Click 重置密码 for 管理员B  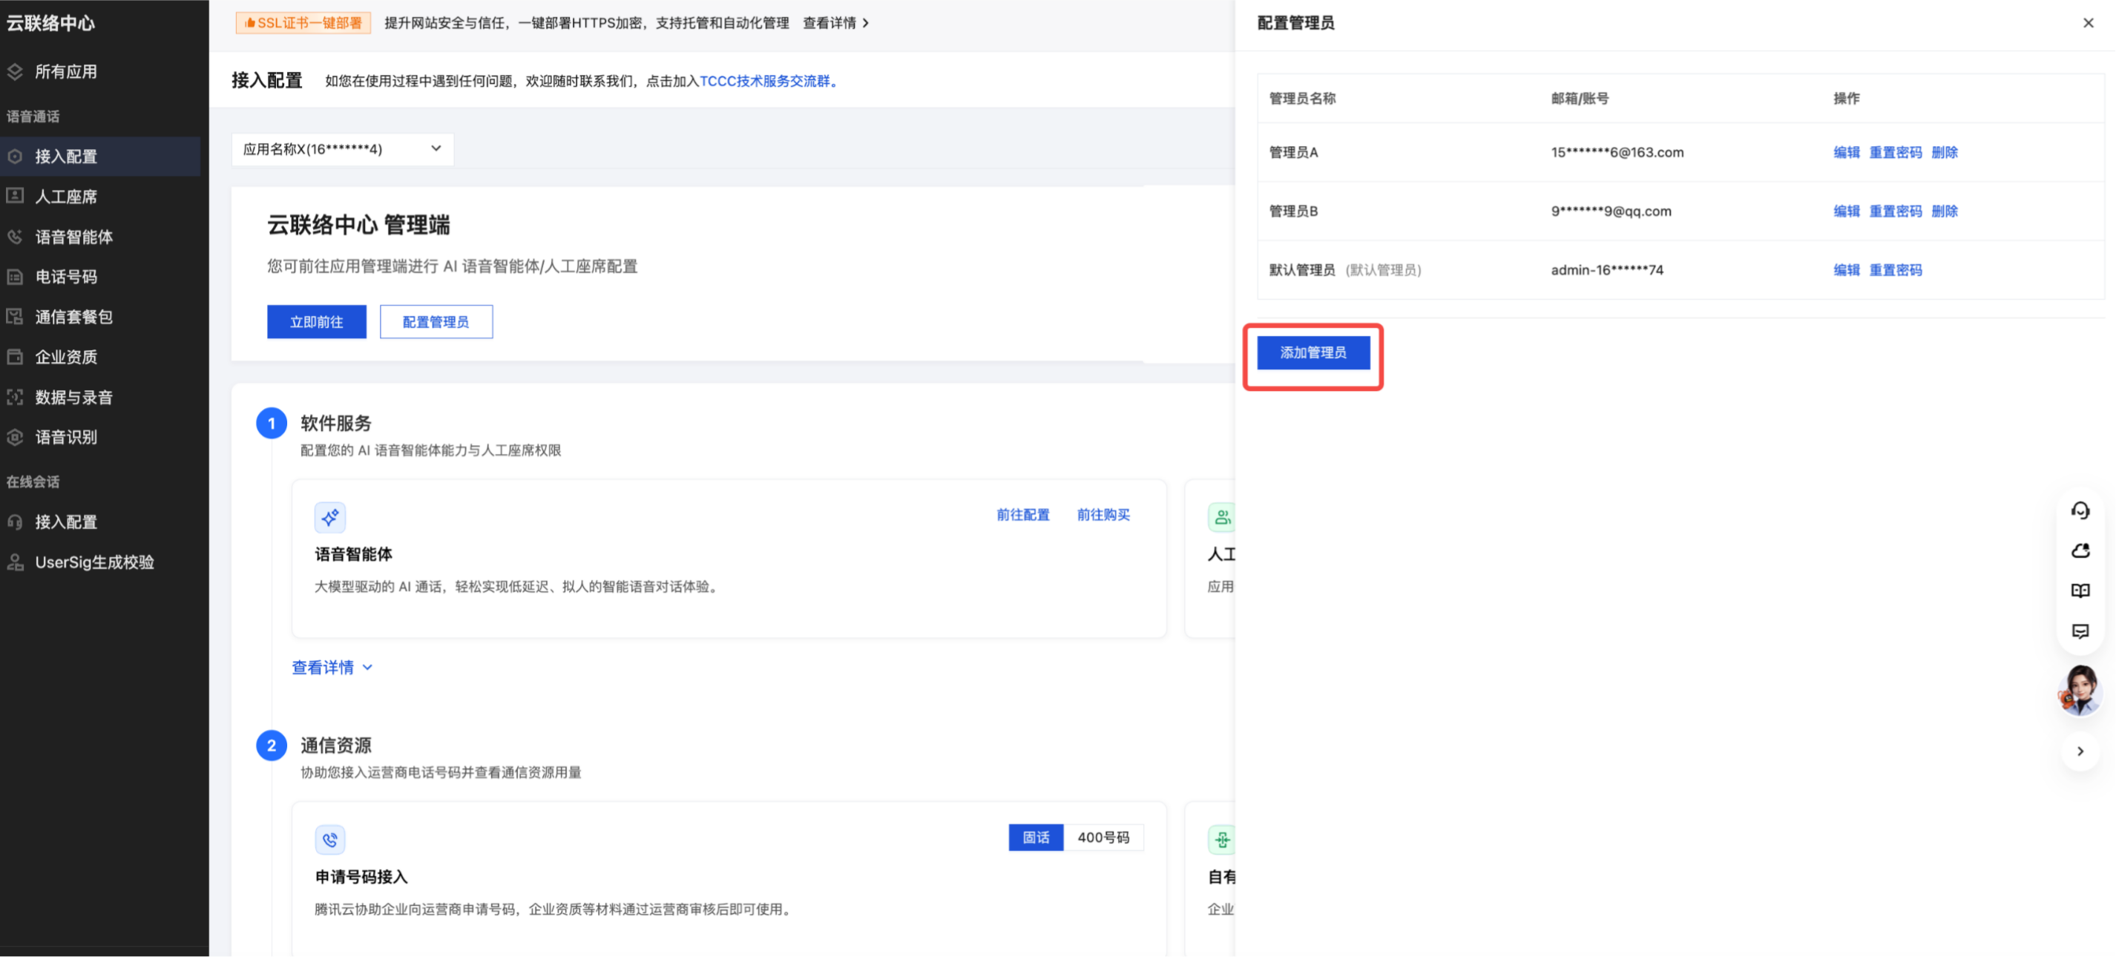1895,211
